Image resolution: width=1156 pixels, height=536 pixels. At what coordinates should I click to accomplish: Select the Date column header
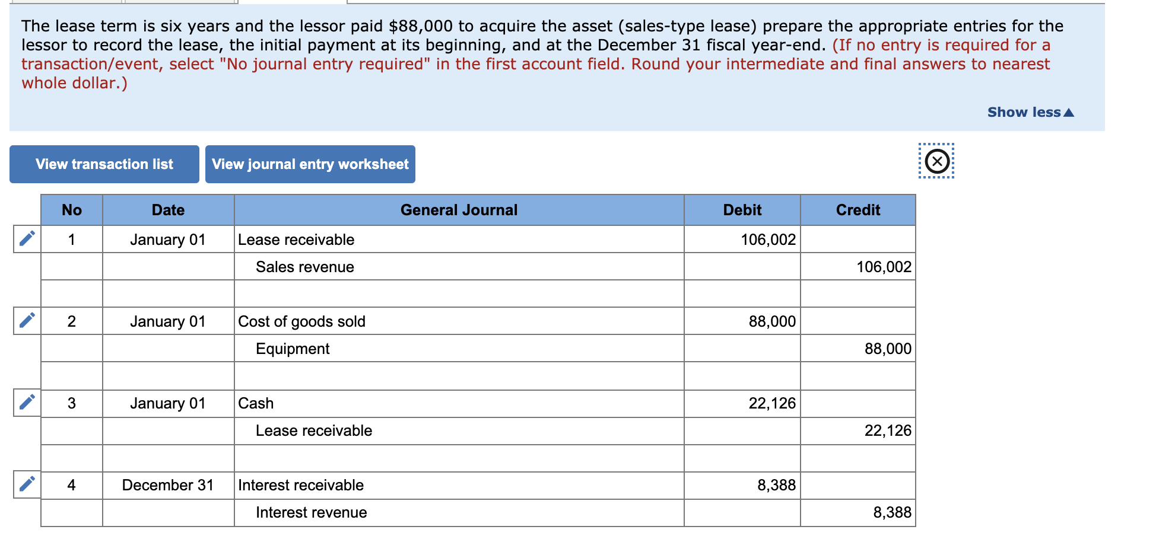(169, 210)
